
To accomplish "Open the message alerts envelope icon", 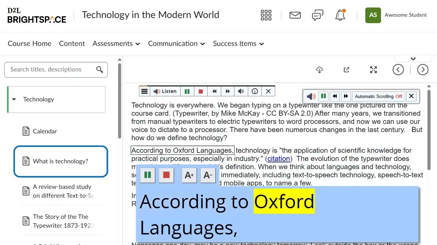I will point(295,15).
